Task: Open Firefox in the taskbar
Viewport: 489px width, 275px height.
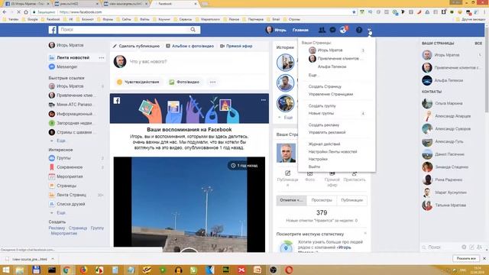Action: point(83,270)
